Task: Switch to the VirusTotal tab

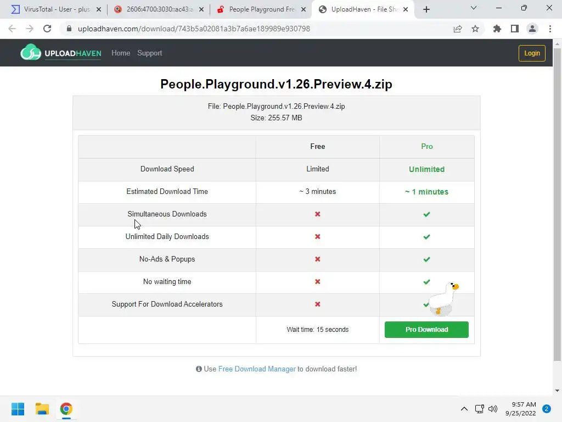Action: click(53, 9)
